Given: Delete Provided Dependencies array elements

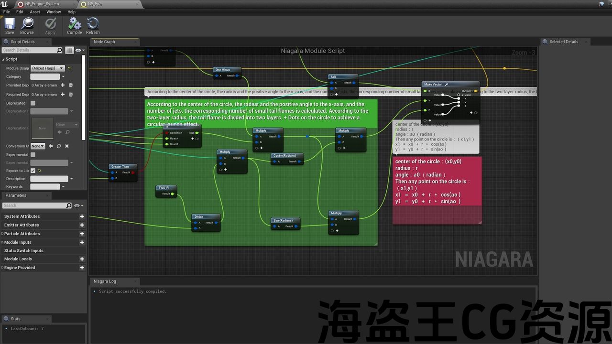Looking at the screenshot, I should (x=71, y=86).
